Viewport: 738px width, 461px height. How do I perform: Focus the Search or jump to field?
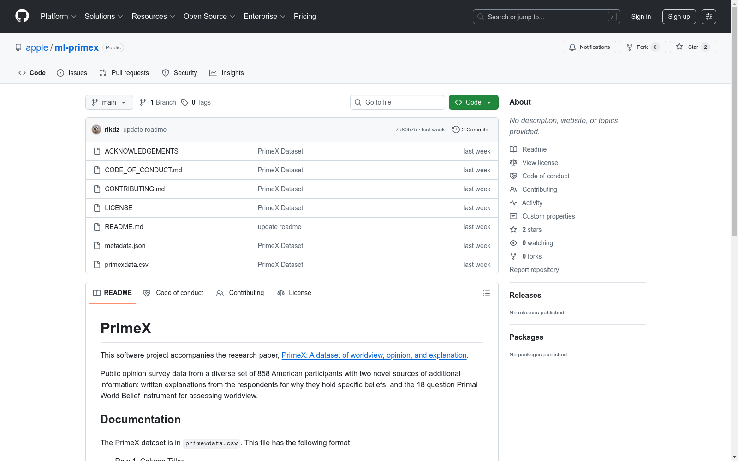click(x=547, y=17)
